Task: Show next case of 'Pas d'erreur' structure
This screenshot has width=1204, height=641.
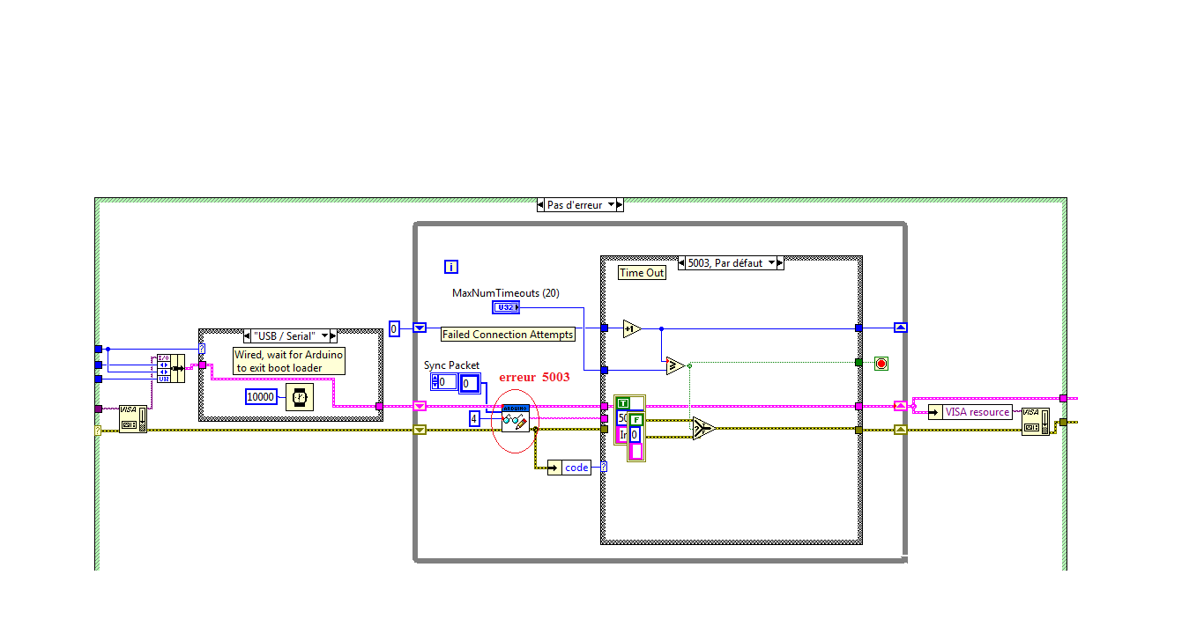Action: click(620, 205)
